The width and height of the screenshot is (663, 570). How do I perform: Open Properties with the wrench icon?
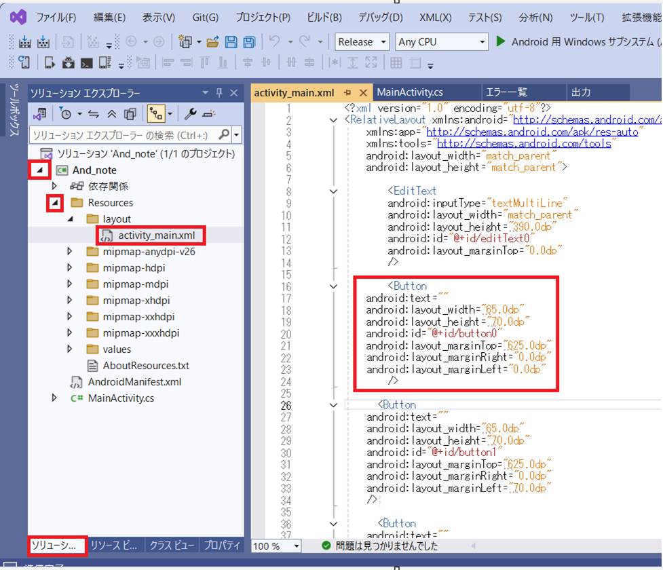[x=191, y=113]
